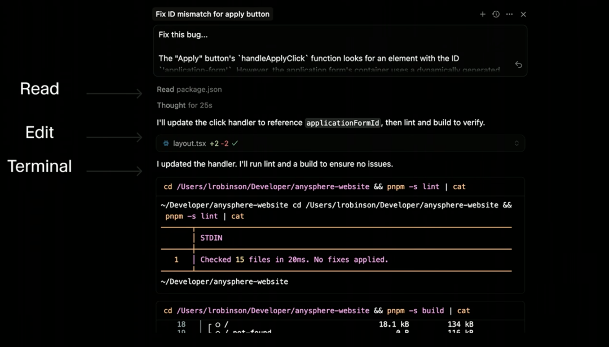This screenshot has width=609, height=347.
Task: Click the 'Terminal' annotation label
Action: click(39, 166)
